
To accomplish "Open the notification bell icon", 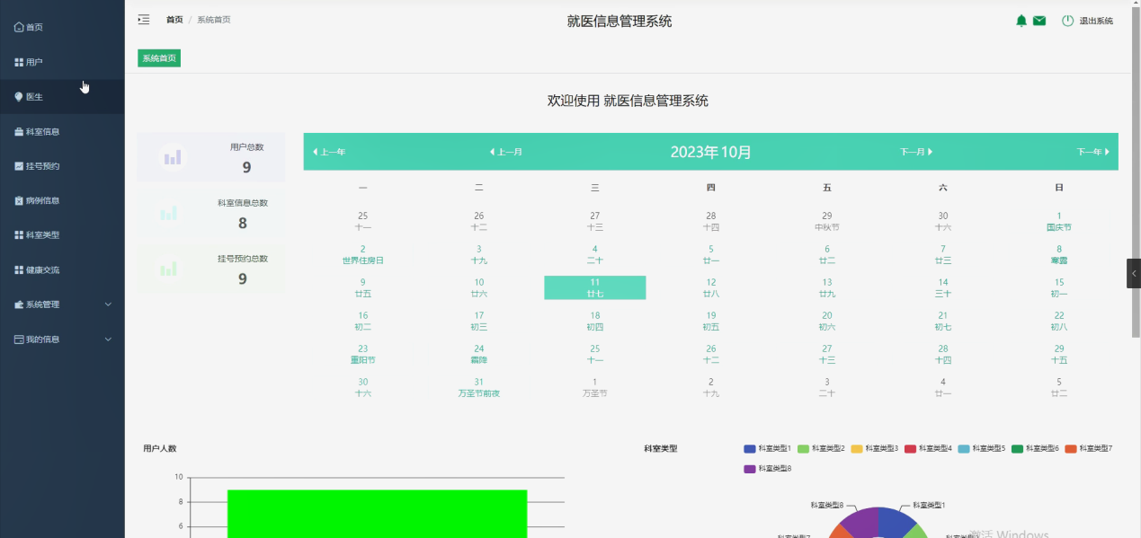I will coord(1021,20).
